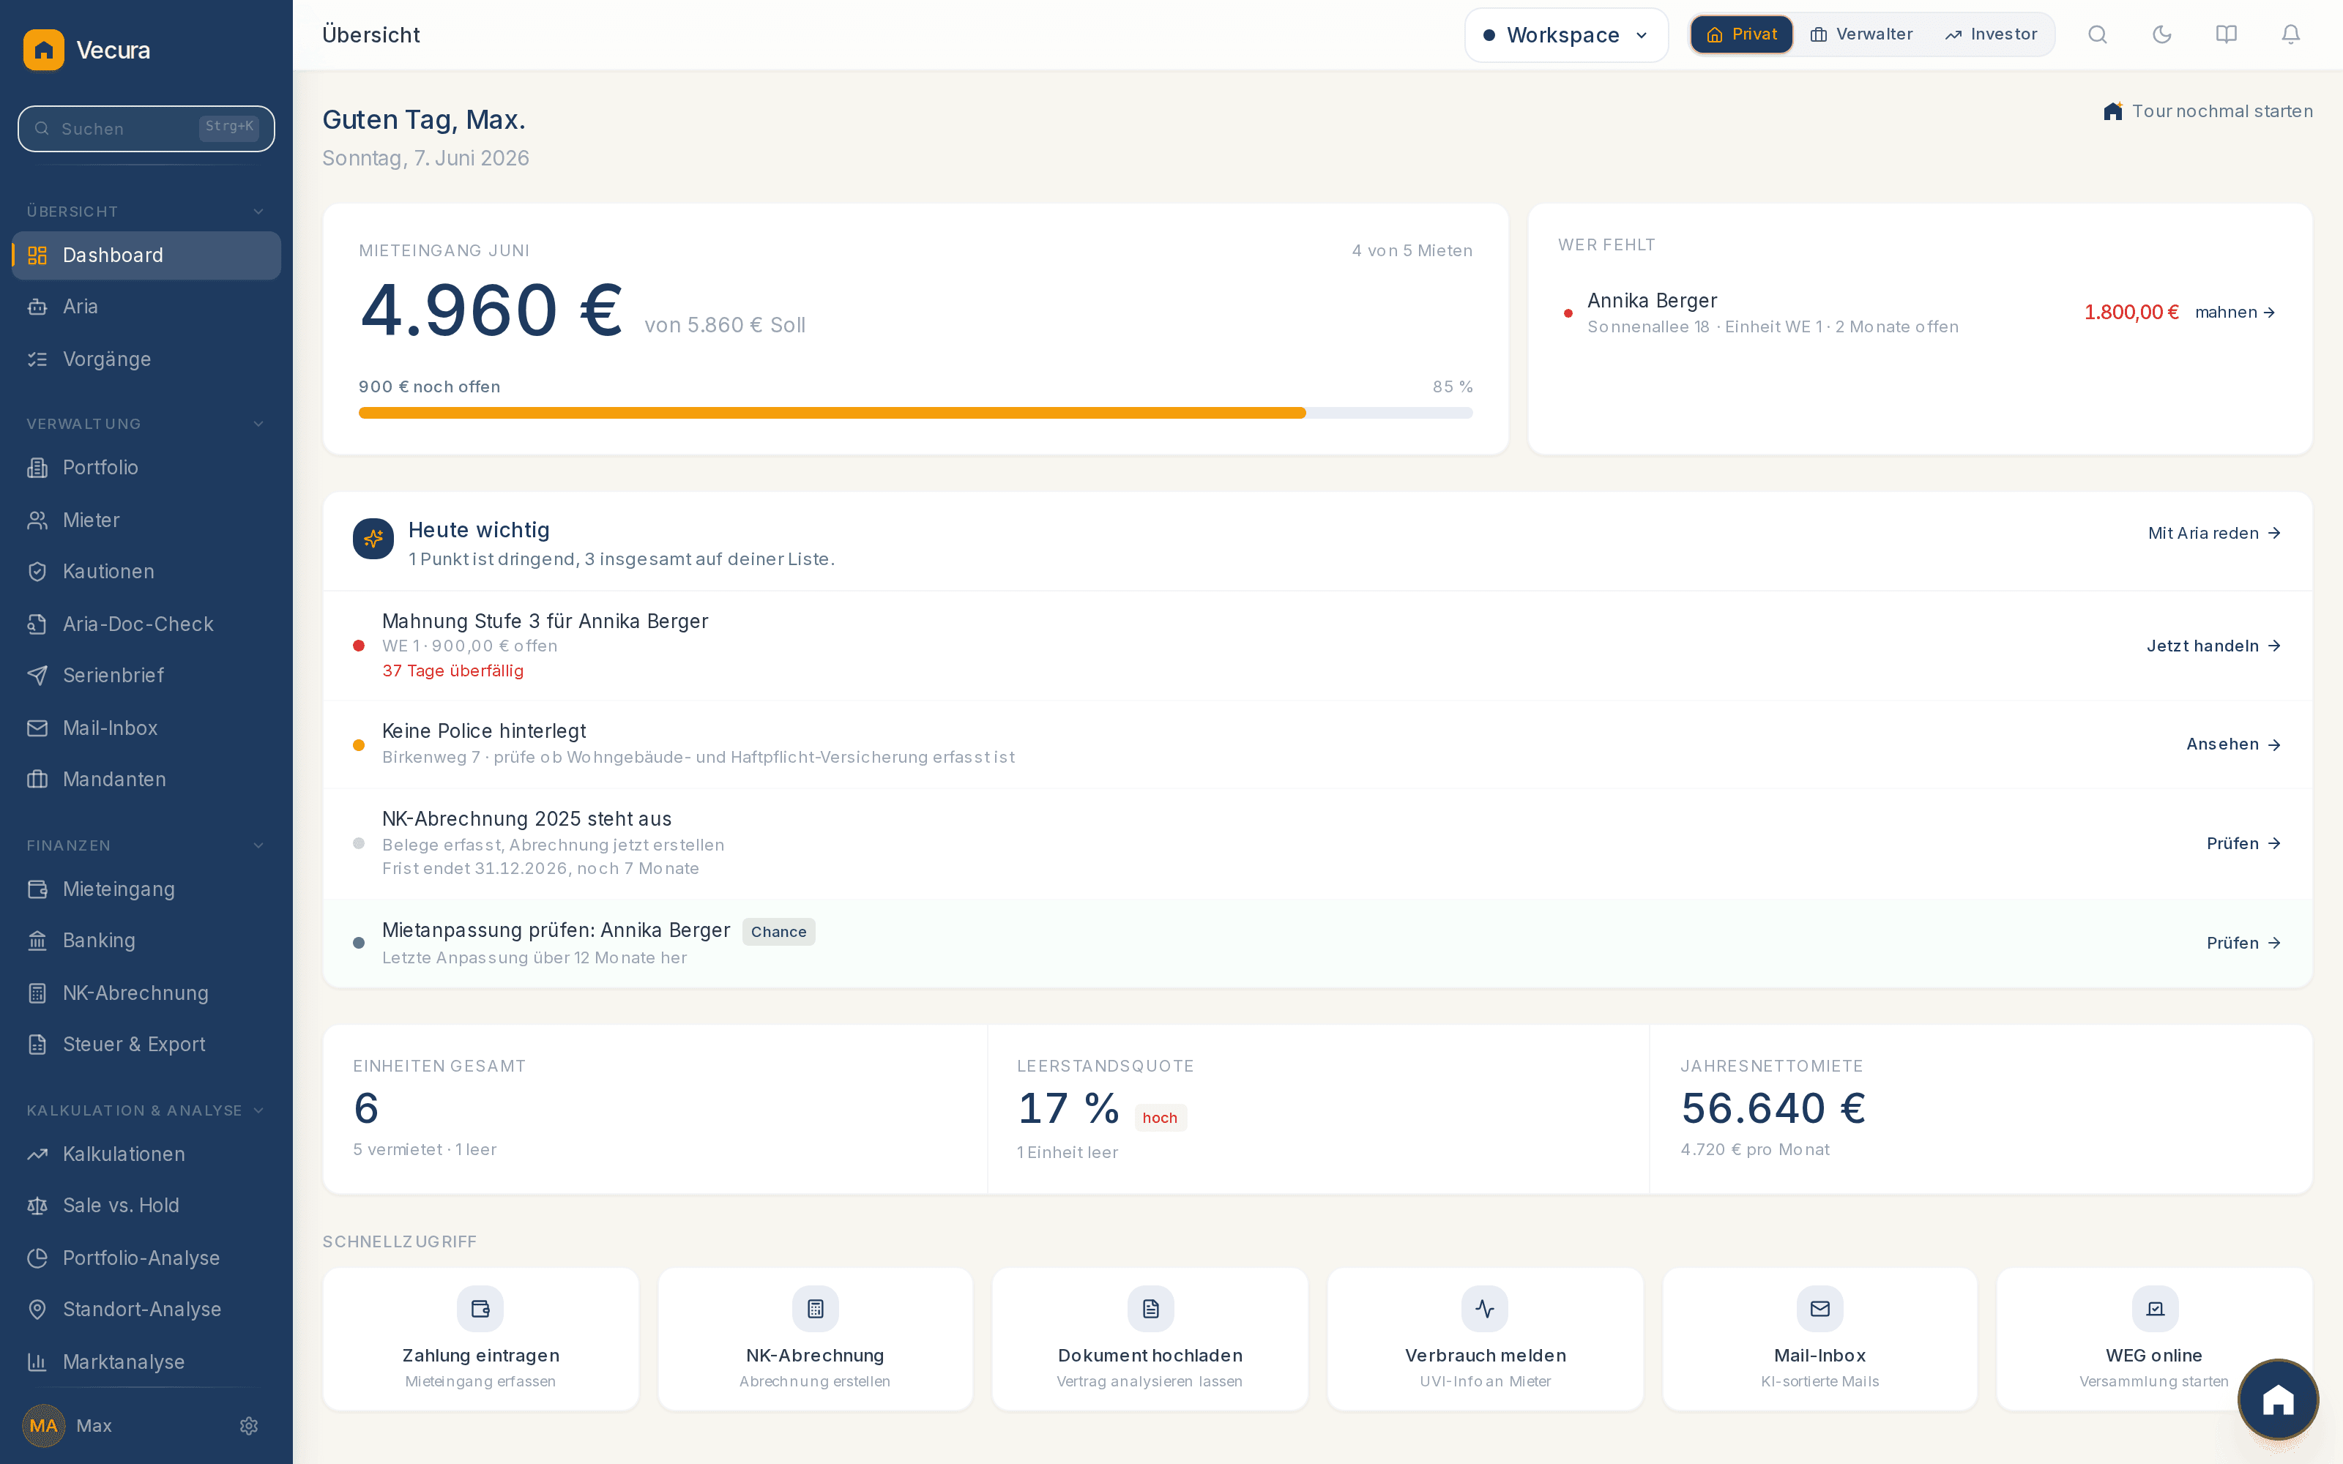
Task: Click the Marktanalyse bar chart icon
Action: point(38,1362)
